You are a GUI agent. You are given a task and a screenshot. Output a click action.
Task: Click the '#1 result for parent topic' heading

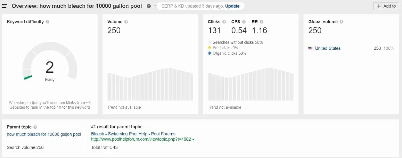[116, 127]
